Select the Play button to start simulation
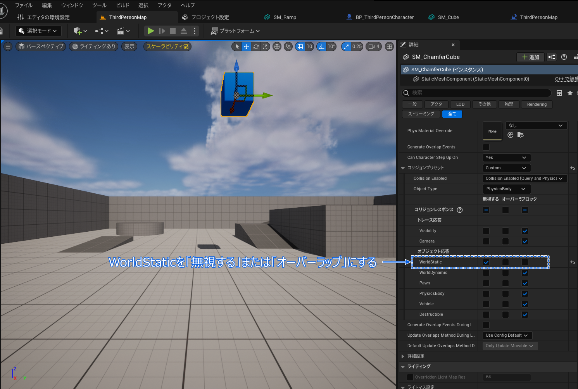The height and width of the screenshot is (389, 578). (151, 31)
